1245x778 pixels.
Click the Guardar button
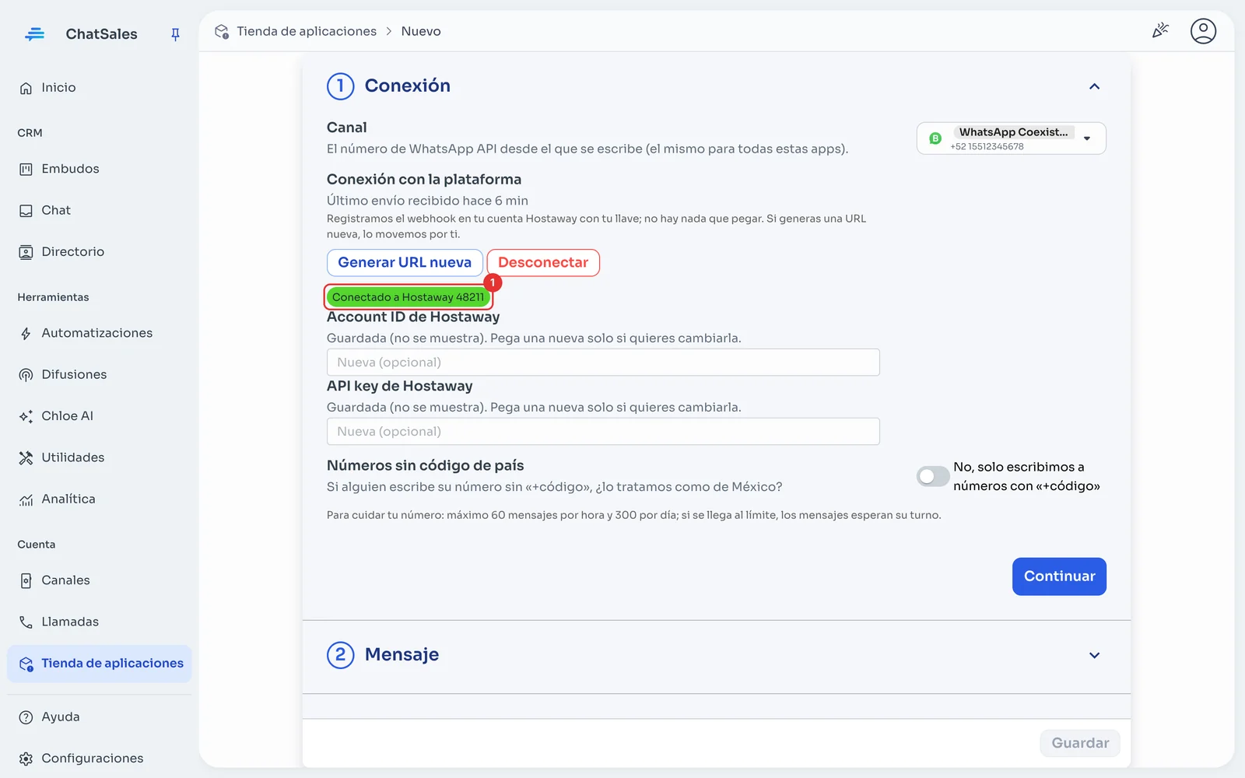[1080, 743]
